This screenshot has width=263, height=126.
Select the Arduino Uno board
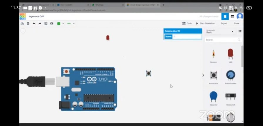click(89, 89)
